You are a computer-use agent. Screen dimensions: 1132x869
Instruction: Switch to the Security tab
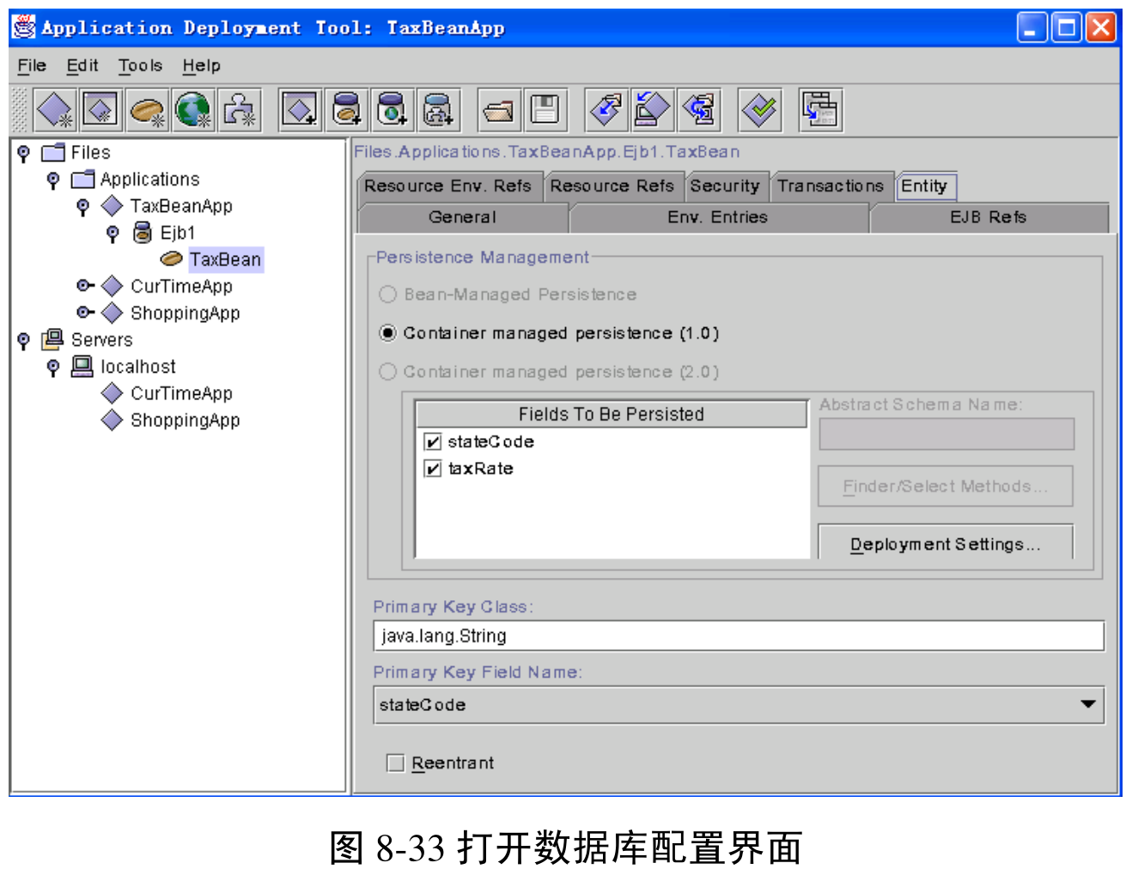[x=725, y=186]
